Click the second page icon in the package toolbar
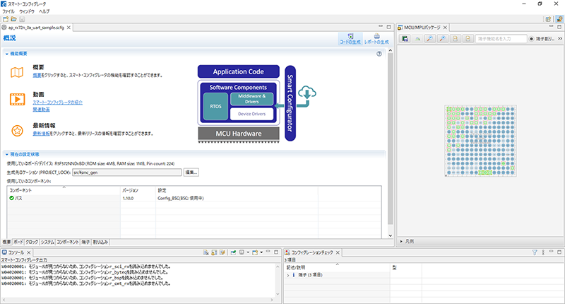The width and height of the screenshot is (565, 304). click(468, 39)
